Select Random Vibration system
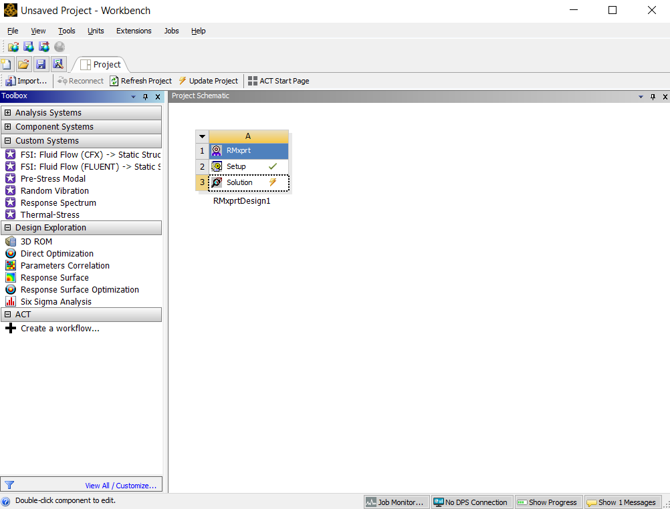The width and height of the screenshot is (670, 509). (x=47, y=190)
